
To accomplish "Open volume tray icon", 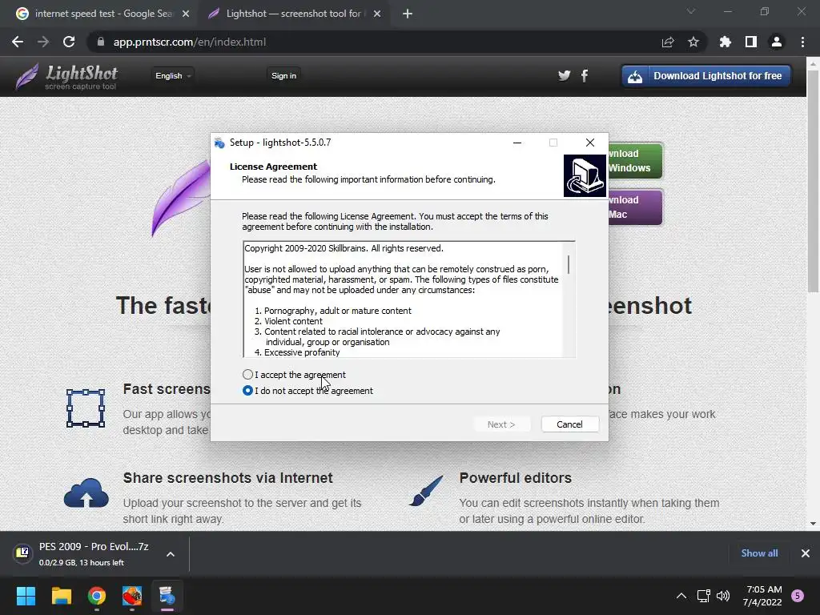I will (x=723, y=596).
